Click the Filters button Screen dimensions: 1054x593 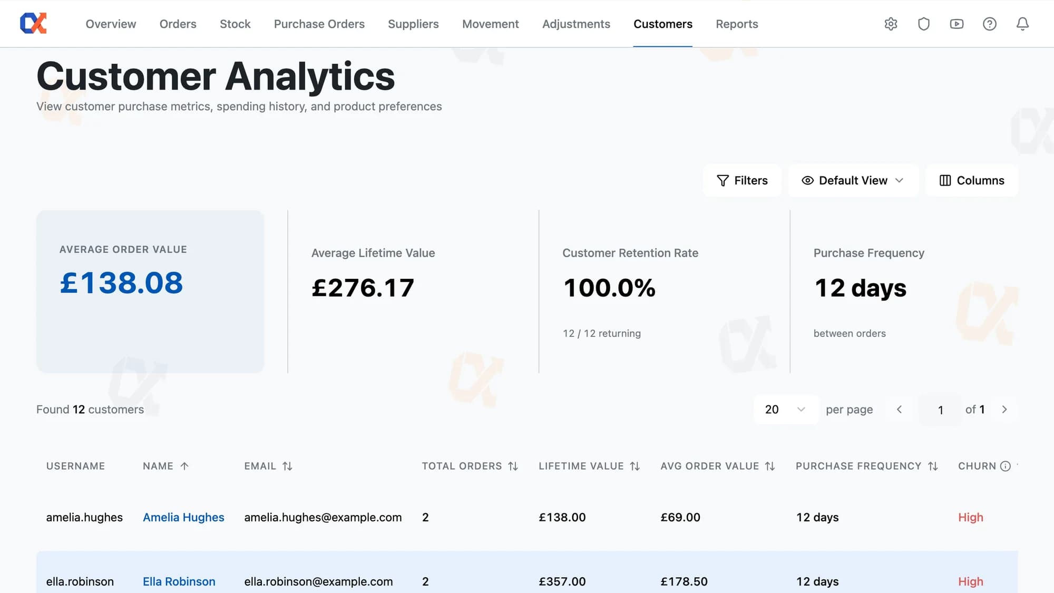(742, 180)
